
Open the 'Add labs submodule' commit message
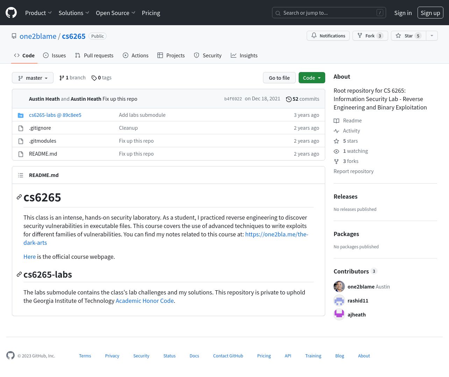pos(142,115)
